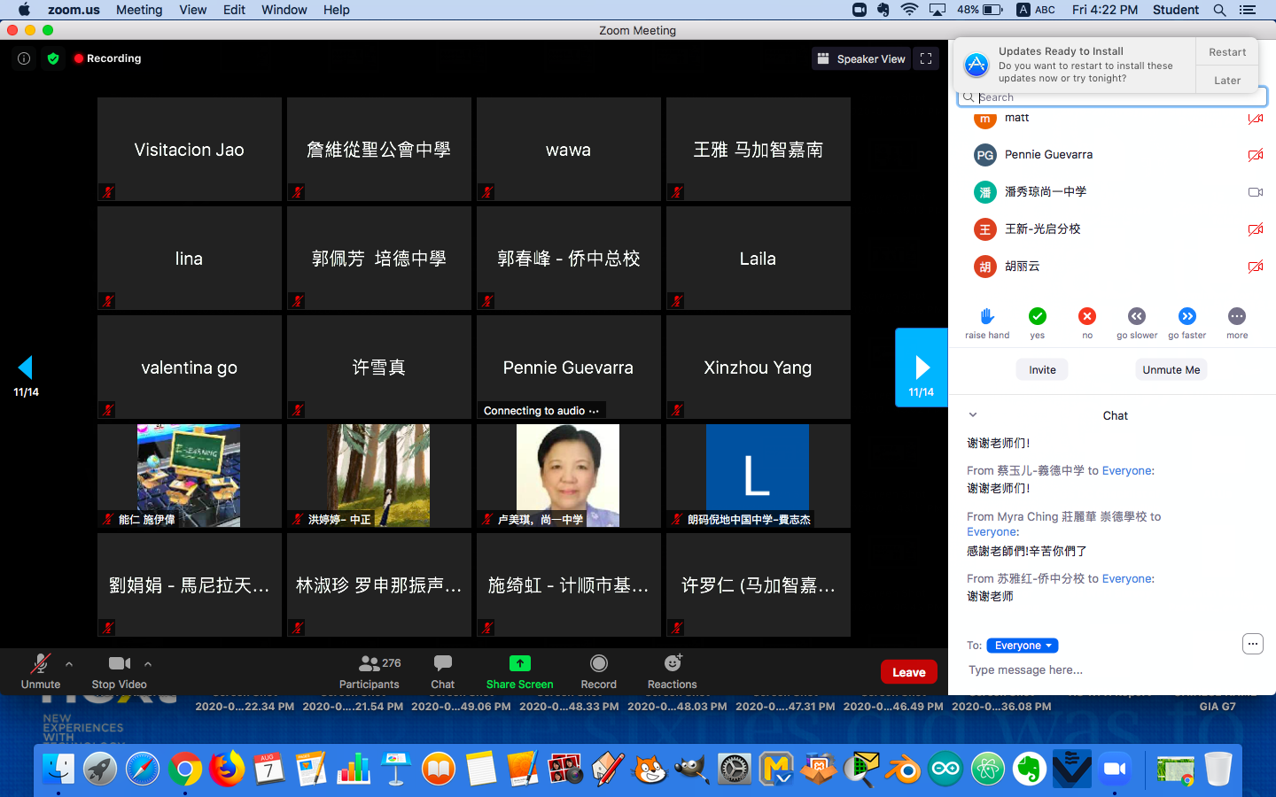
Task: Open the Meeting menu
Action: (x=139, y=10)
